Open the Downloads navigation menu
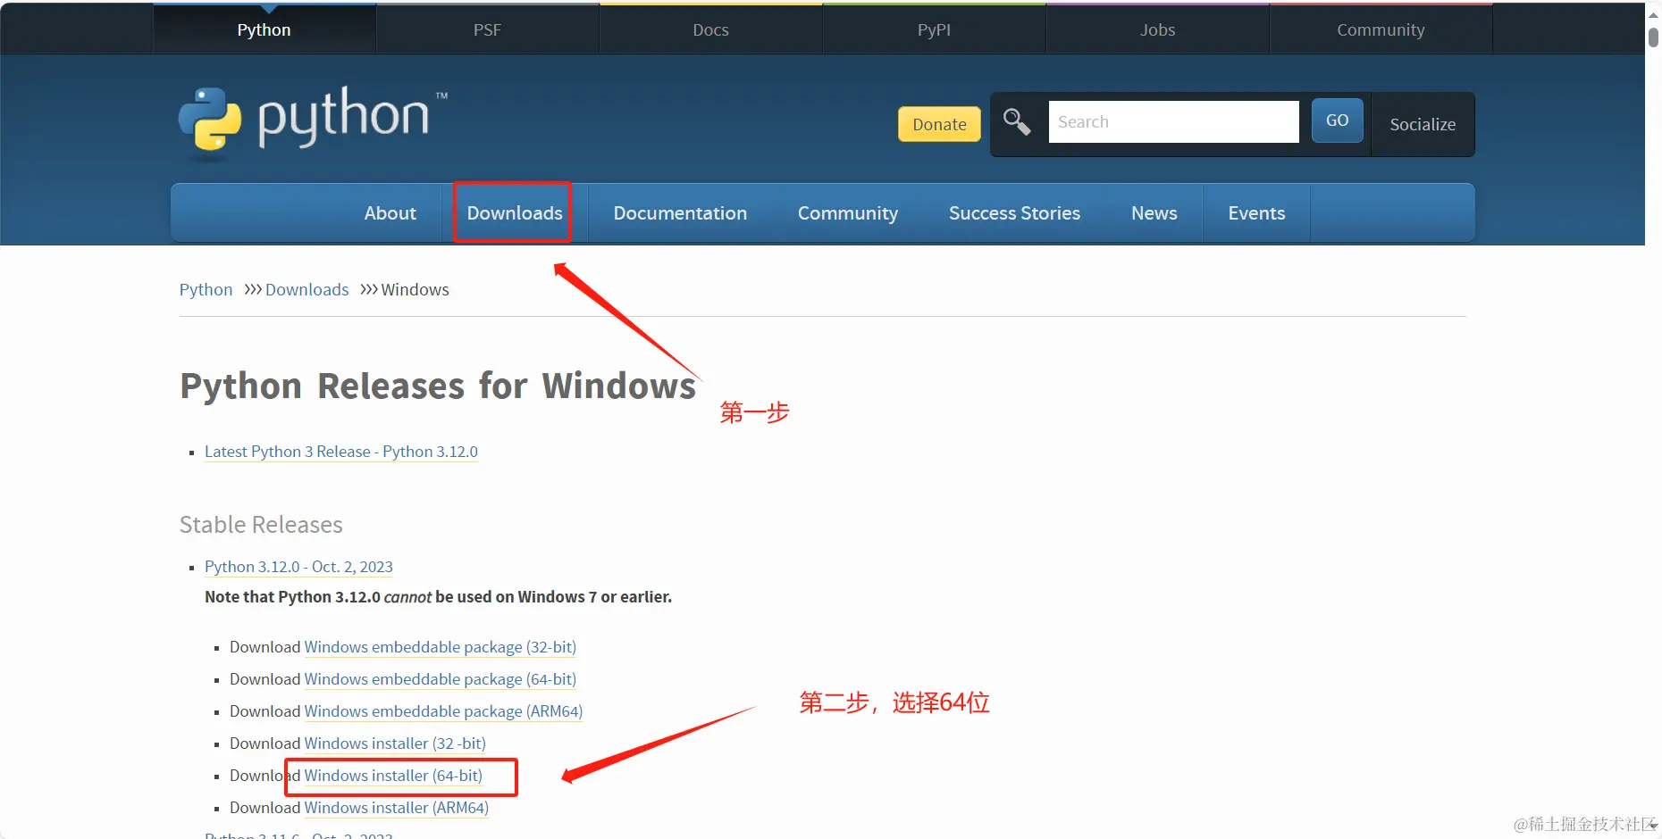Image resolution: width=1662 pixels, height=839 pixels. [x=515, y=212]
